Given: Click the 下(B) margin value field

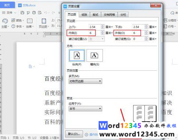Looking at the screenshot, I should pos(138,27).
